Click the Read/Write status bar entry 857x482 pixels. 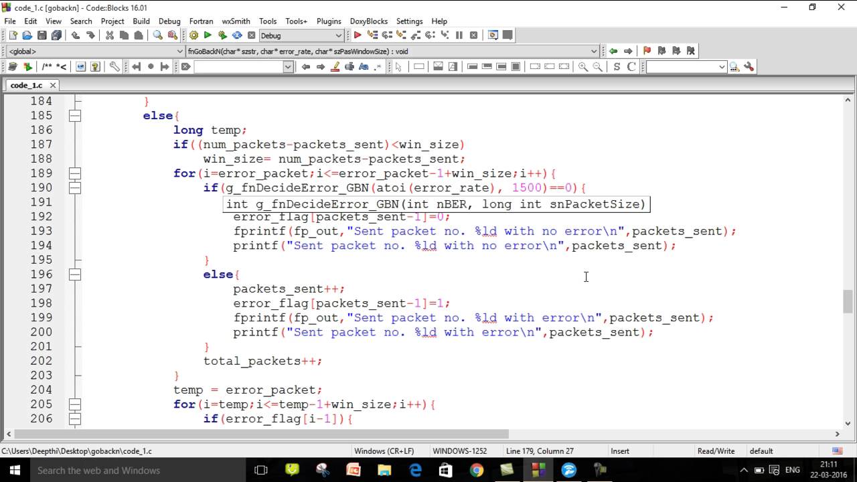(716, 451)
